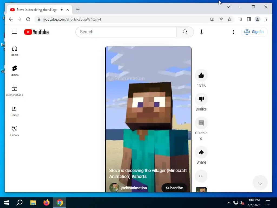Go back in Chrome
277x208 pixels.
(x=11, y=19)
